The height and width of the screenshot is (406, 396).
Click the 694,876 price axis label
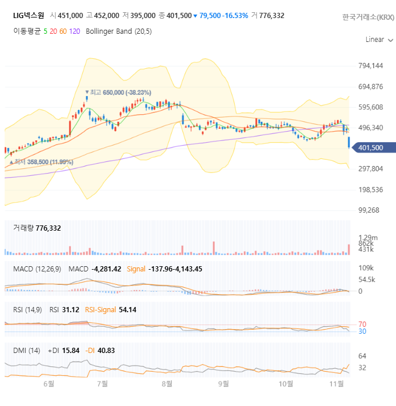coord(370,86)
